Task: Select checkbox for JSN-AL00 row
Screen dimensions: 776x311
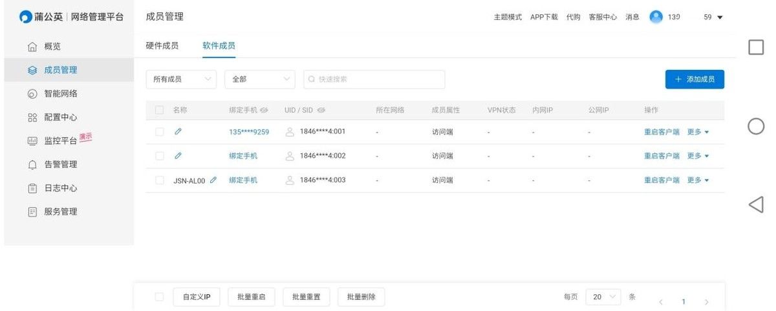Action: [160, 180]
